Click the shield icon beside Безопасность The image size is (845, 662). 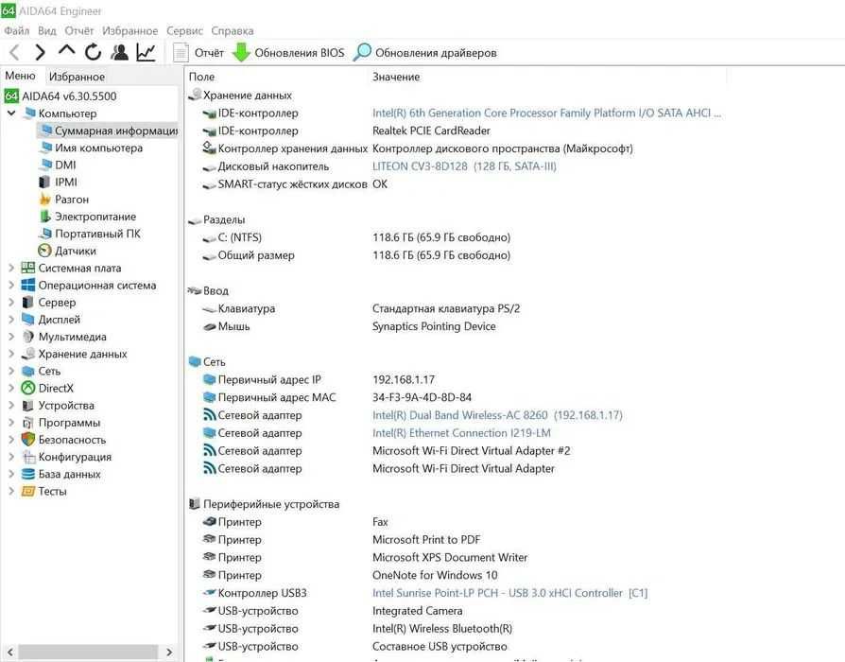point(28,440)
